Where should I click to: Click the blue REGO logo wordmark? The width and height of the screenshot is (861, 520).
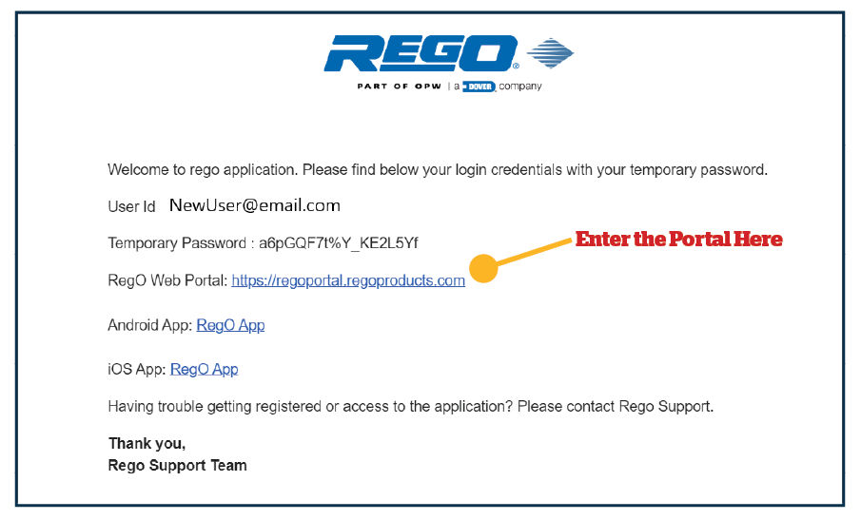coord(421,53)
